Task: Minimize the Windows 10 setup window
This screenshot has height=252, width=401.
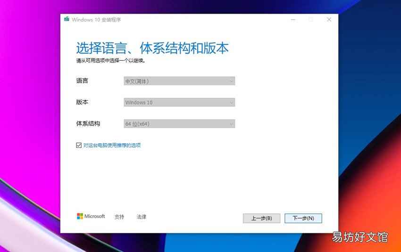Action: [293, 19]
